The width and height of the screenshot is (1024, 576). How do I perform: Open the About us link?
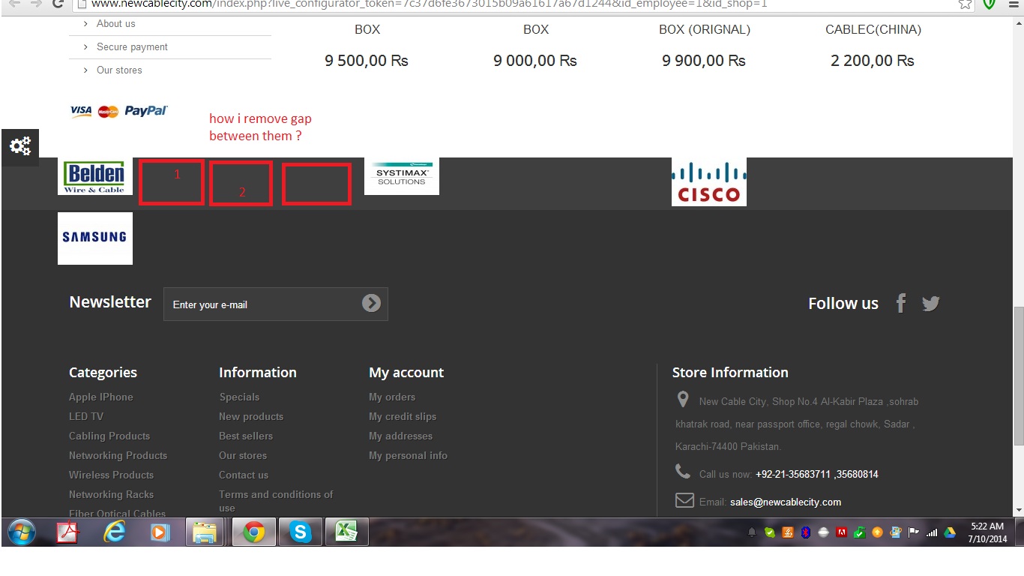pos(116,24)
